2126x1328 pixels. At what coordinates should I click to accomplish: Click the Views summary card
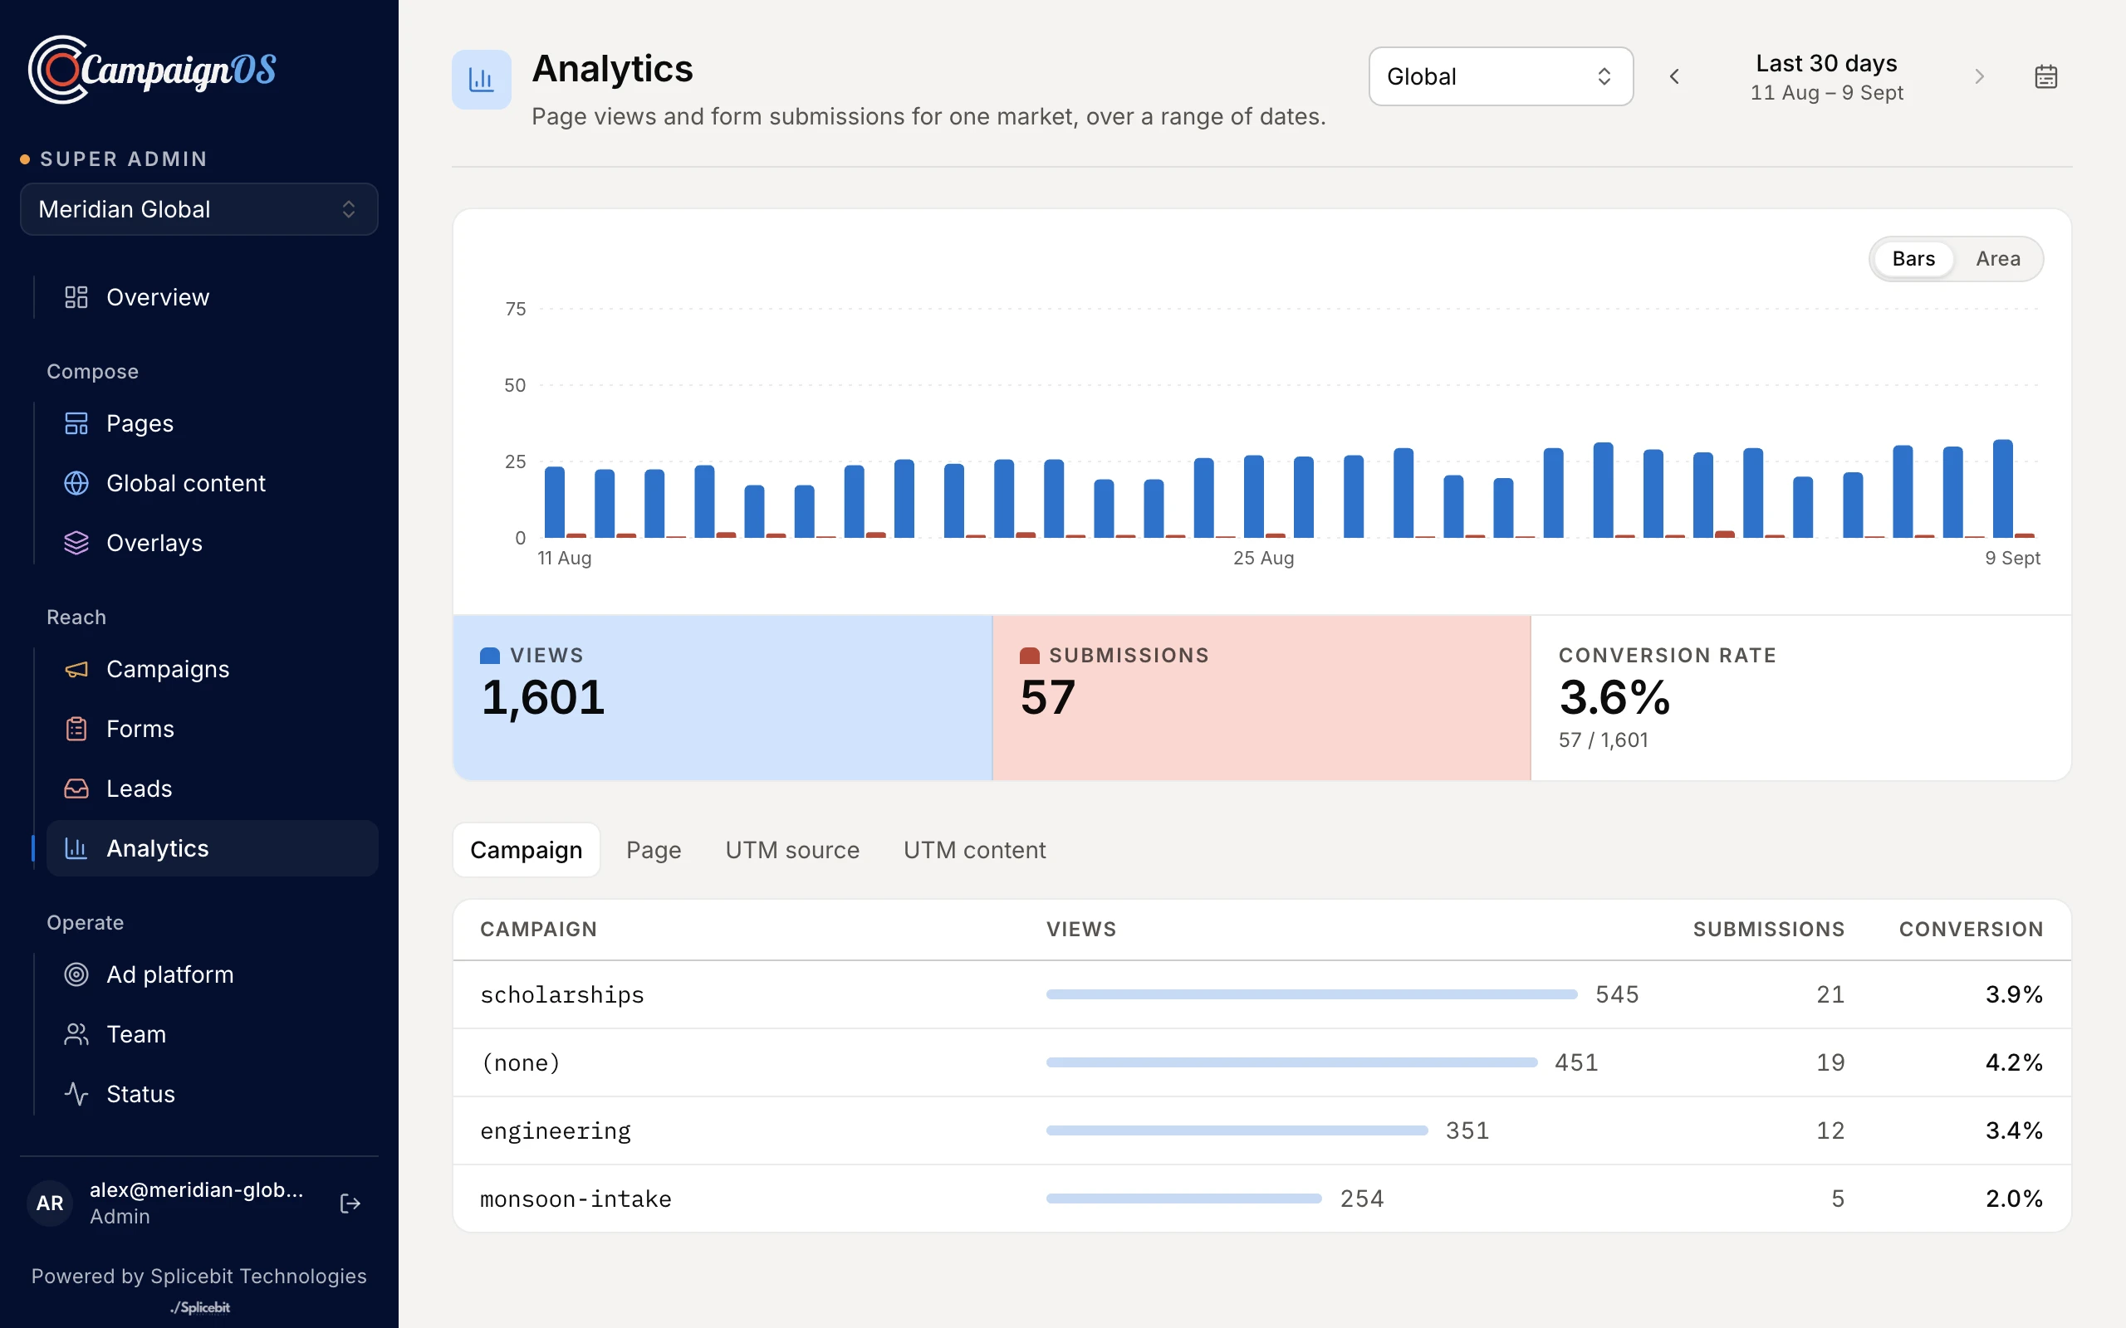point(723,697)
